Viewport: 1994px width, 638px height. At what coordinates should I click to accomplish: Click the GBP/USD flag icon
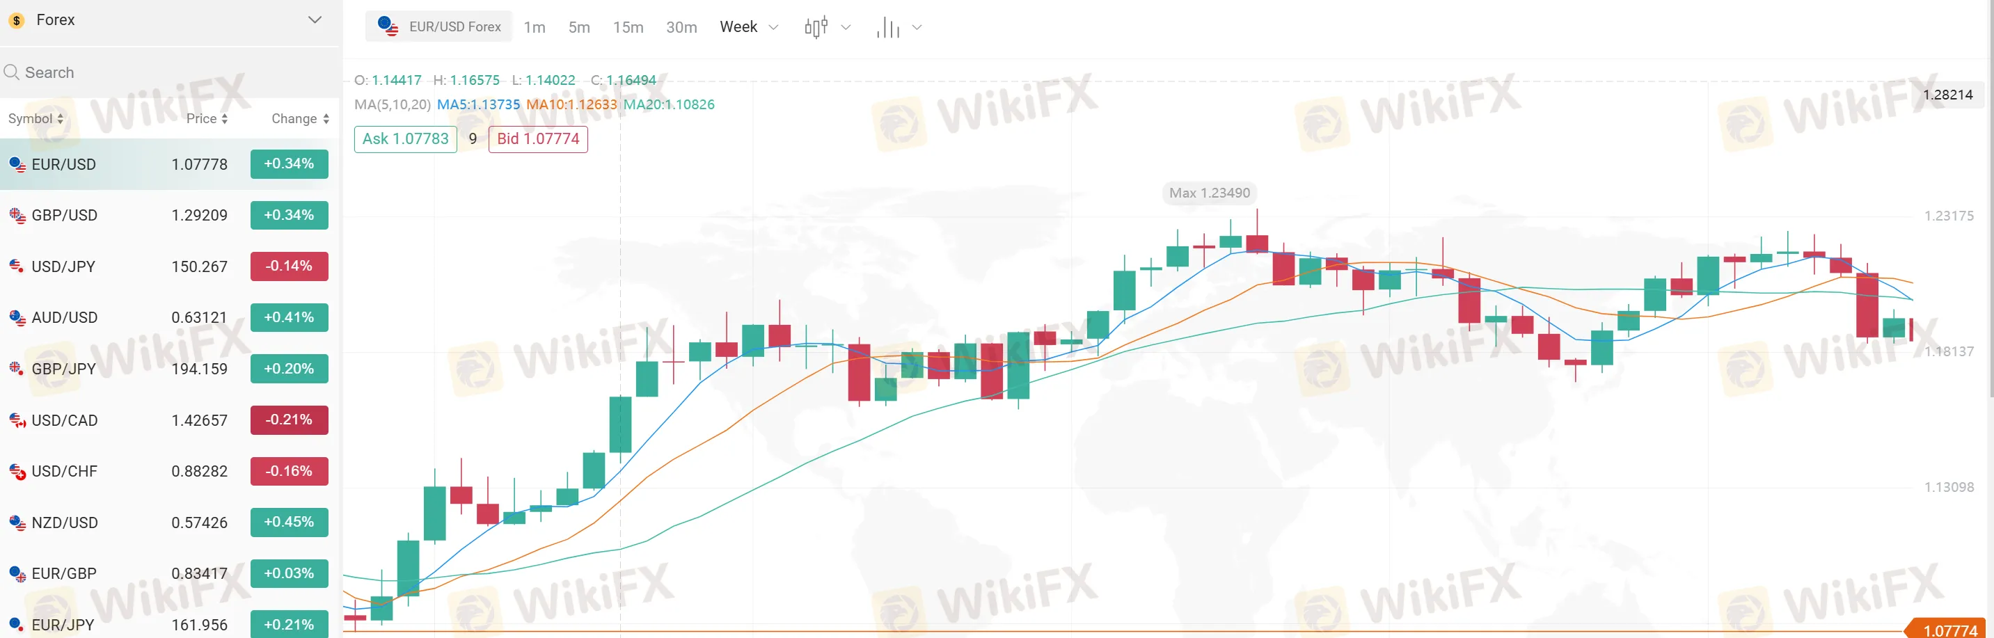click(x=17, y=215)
